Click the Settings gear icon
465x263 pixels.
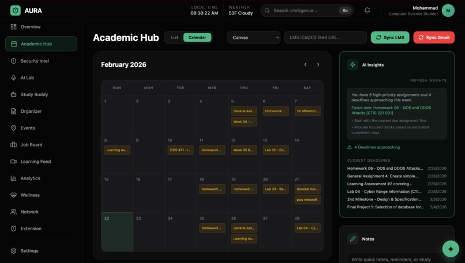pyautogui.click(x=13, y=251)
